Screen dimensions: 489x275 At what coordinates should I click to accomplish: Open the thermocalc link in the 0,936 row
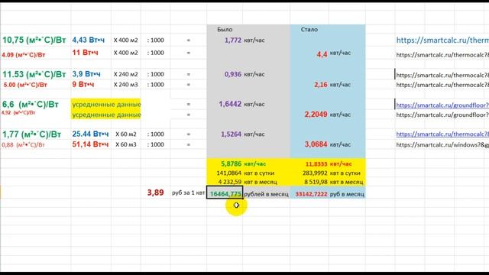pos(442,75)
